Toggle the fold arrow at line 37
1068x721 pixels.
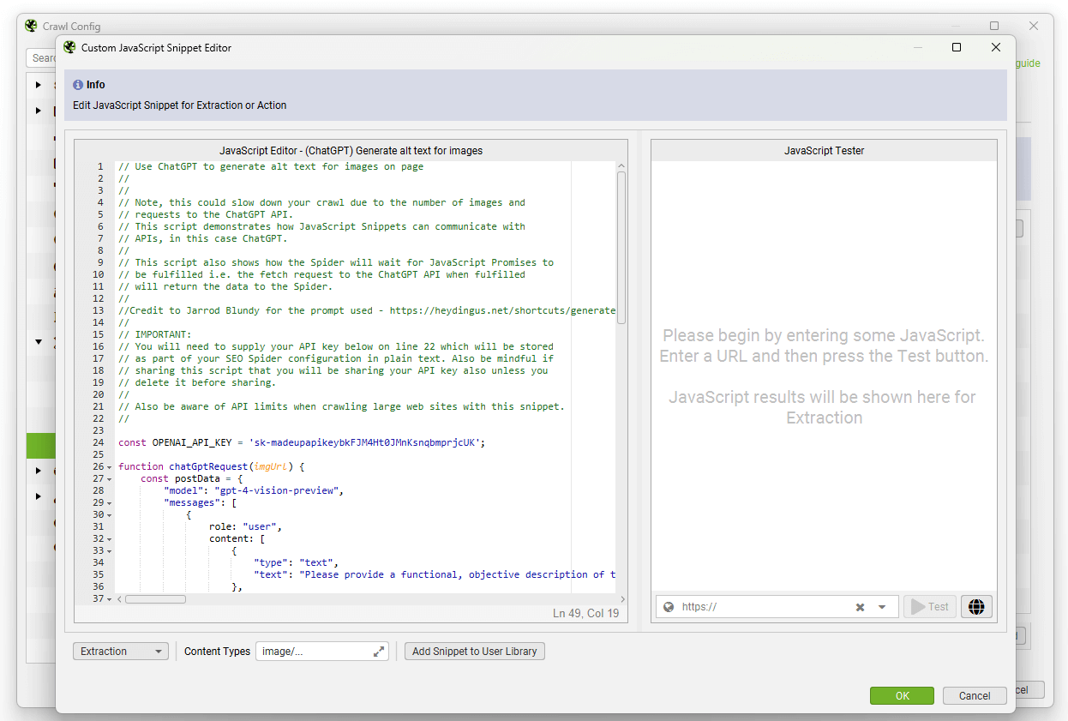[109, 599]
